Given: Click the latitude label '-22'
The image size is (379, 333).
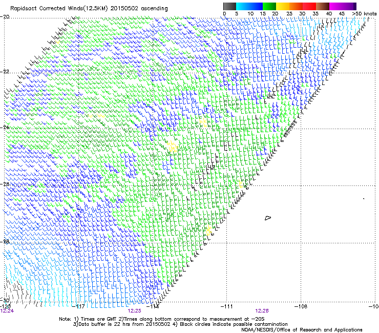Looking at the screenshot, I should coord(5,72).
